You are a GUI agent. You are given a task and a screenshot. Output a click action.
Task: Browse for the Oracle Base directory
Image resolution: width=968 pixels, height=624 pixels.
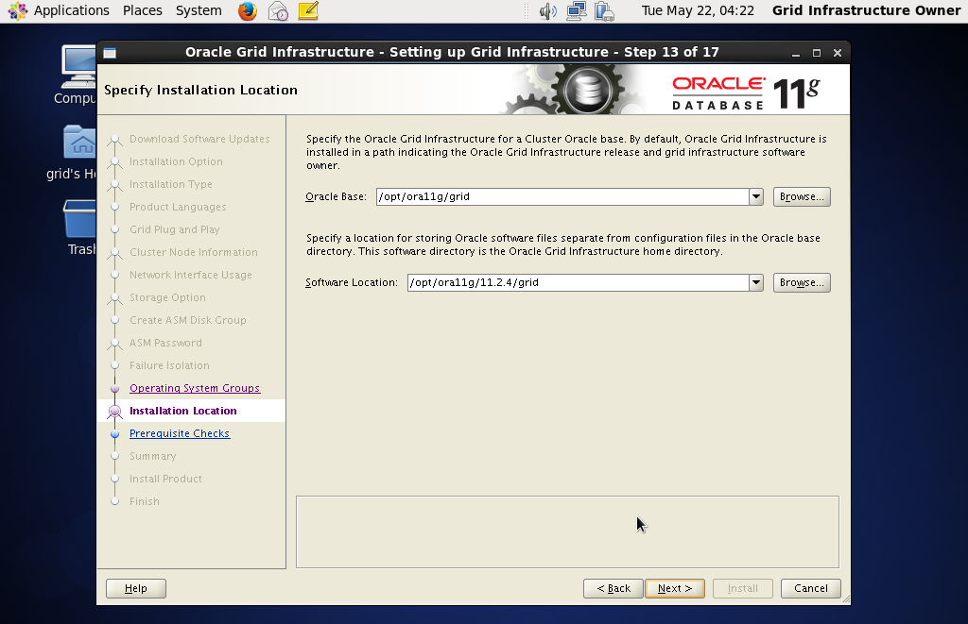tap(801, 196)
